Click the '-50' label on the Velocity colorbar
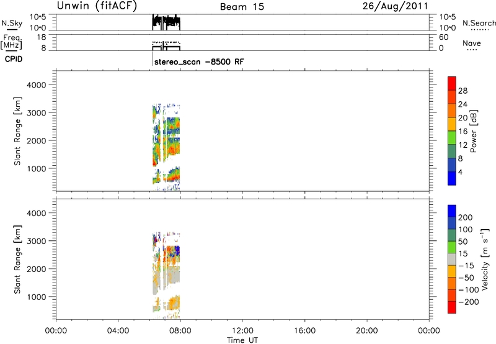496x344 pixels. coord(466,278)
